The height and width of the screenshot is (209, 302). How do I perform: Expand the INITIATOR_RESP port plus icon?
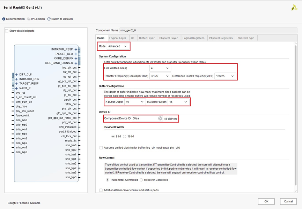coord(76,49)
